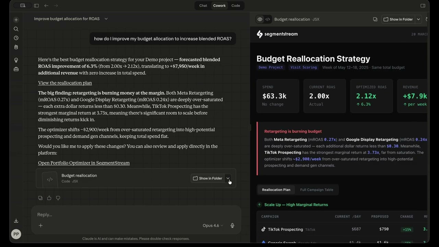Image resolution: width=439 pixels, height=247 pixels.
Task: Open the briefcase toolbox icon
Action: [16, 69]
